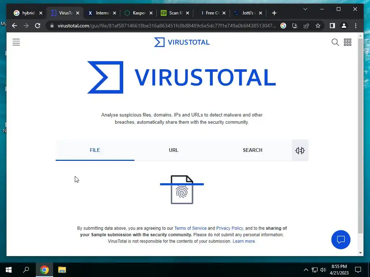The image size is (370, 277).
Task: Click the browser forward arrow
Action: coord(26,26)
